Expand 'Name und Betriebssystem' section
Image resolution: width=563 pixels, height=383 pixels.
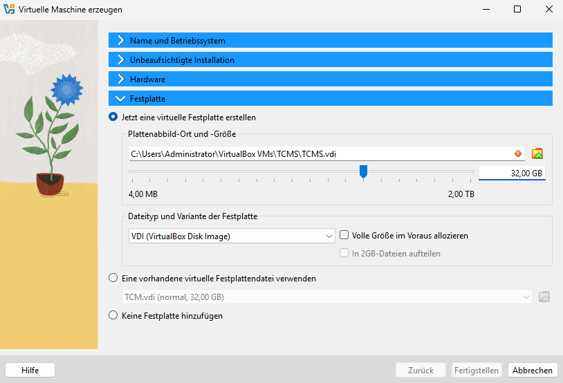(x=331, y=41)
